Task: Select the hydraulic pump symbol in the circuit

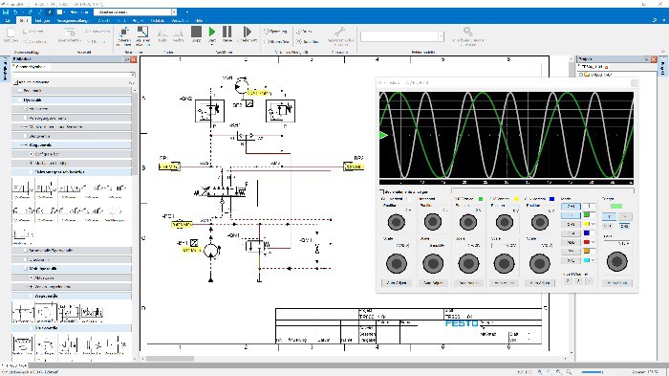Action: (x=211, y=251)
